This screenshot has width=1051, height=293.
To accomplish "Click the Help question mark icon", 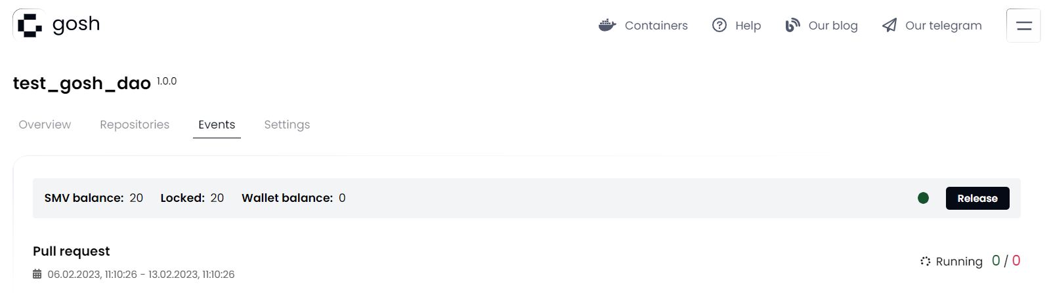I will coord(719,26).
